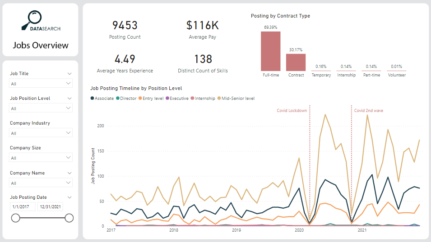This screenshot has width=431, height=242.
Task: Open the Company Size dropdown list
Action: click(x=41, y=158)
